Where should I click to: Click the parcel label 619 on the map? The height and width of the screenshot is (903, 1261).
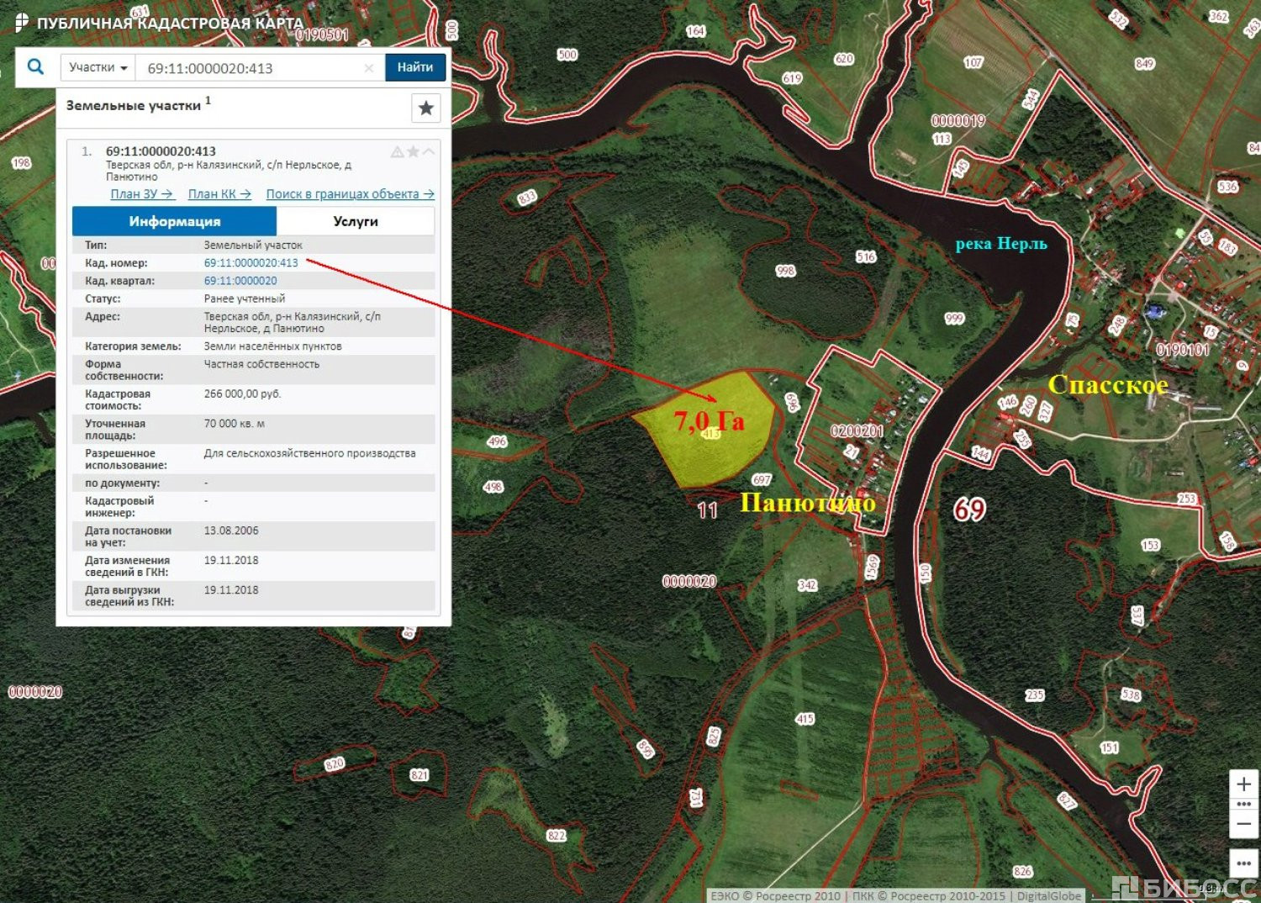click(x=792, y=78)
